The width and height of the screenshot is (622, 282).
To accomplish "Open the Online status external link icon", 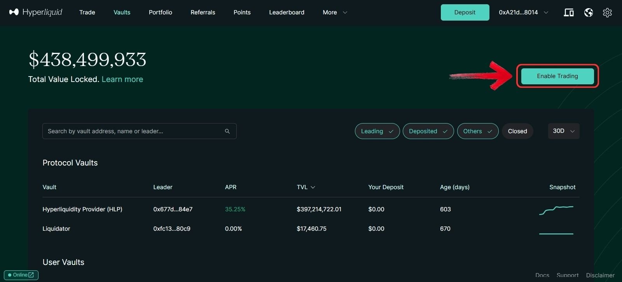I will [x=31, y=275].
